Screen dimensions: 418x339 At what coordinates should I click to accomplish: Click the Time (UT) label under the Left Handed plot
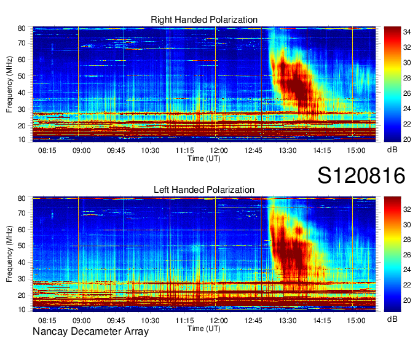[x=204, y=329]
